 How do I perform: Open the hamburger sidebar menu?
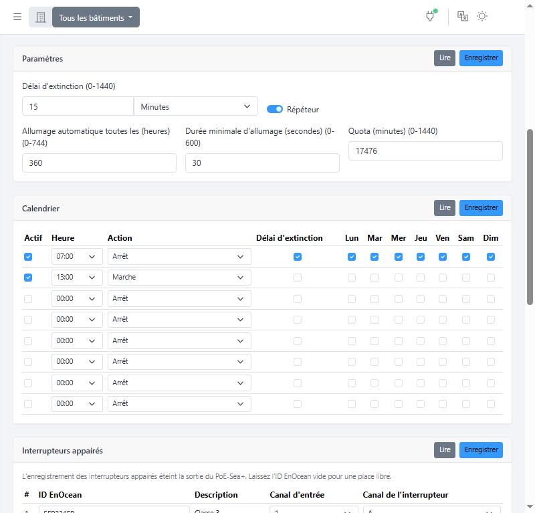click(17, 17)
